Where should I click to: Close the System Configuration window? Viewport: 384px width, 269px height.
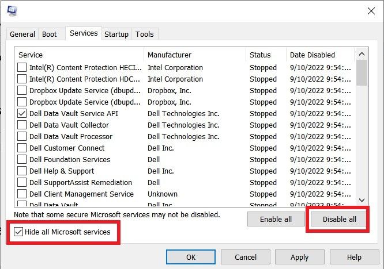pyautogui.click(x=371, y=10)
